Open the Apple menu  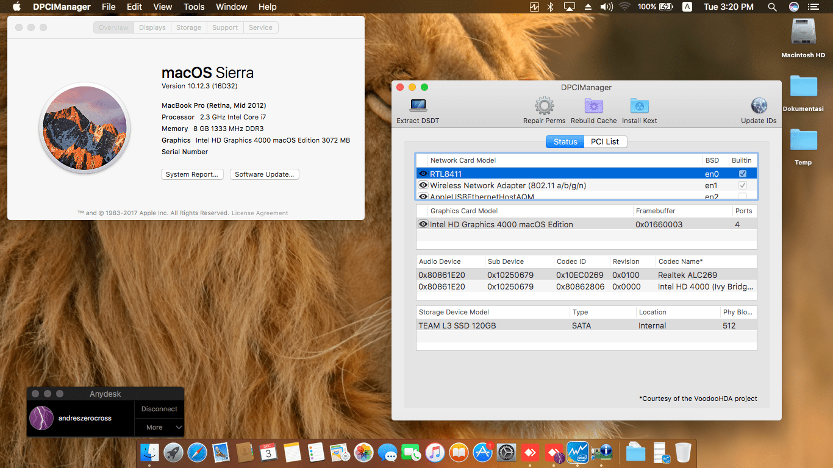(16, 7)
